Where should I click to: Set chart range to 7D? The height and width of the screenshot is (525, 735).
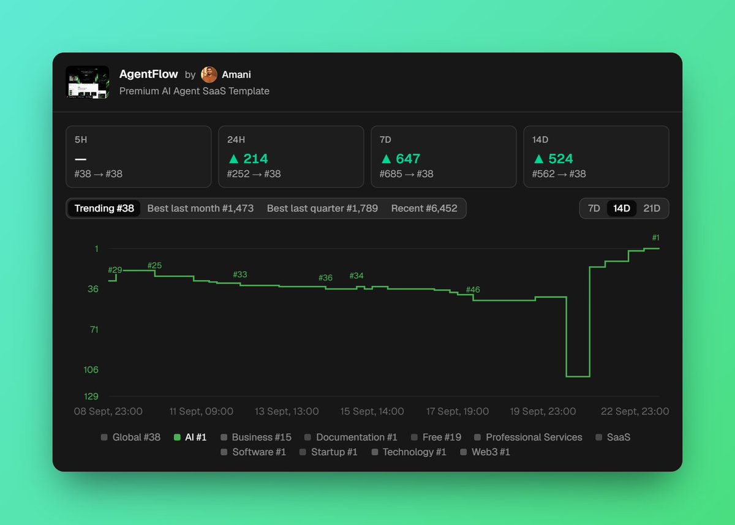594,208
